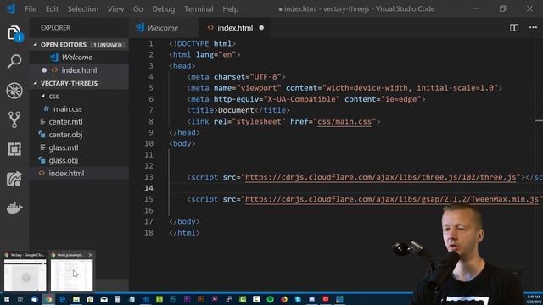Open the editor More Actions ellipsis
The width and height of the screenshot is (543, 305).
click(x=534, y=27)
